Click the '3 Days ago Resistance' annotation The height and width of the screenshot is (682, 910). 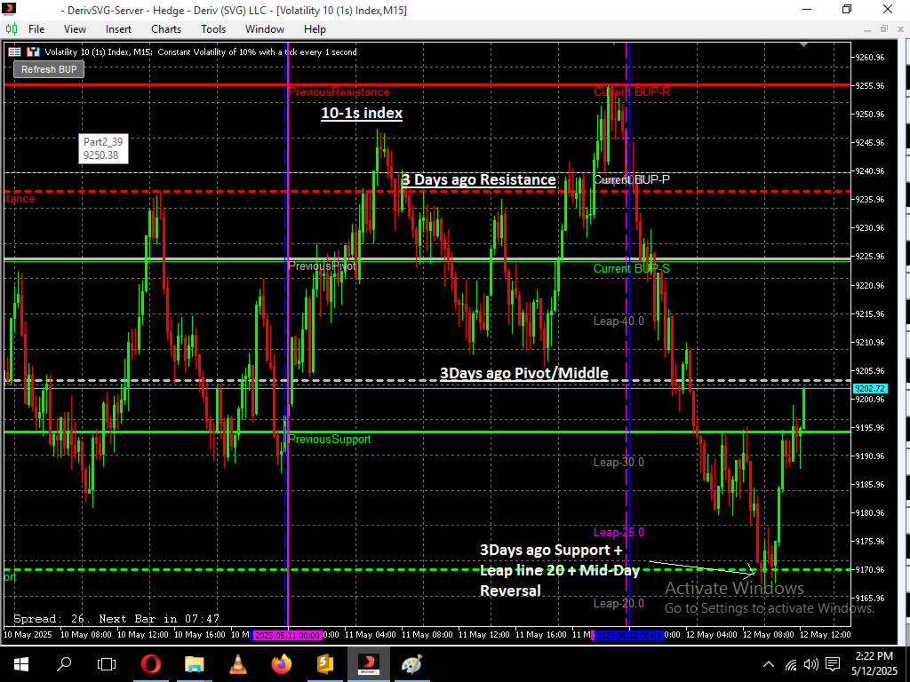pyautogui.click(x=479, y=179)
